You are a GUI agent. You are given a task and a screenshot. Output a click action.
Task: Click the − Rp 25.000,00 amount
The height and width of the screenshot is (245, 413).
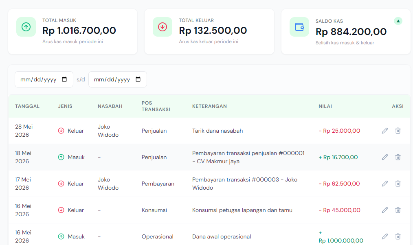[x=339, y=131]
